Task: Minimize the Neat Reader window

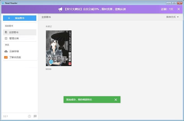Action: pyautogui.click(x=169, y=3)
